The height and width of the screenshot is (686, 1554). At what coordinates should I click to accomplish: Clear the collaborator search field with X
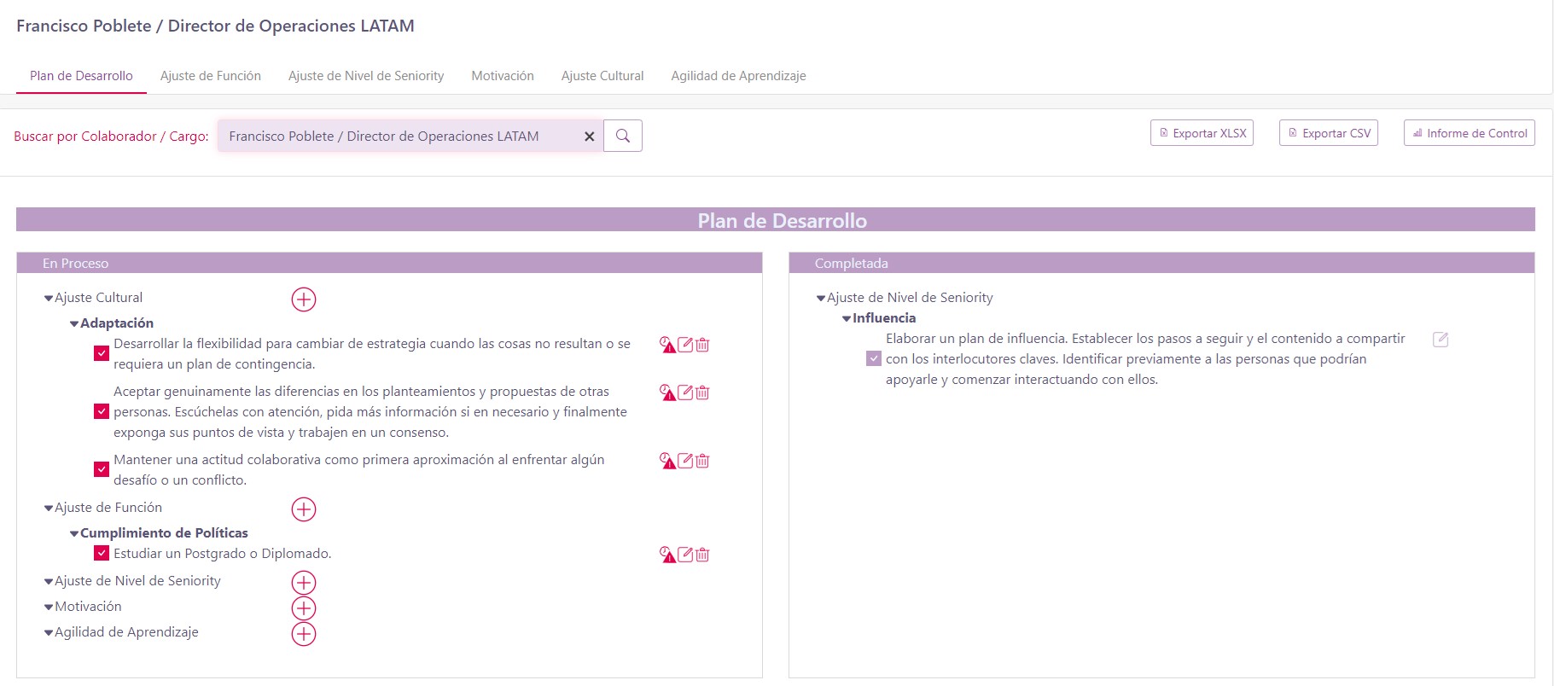pyautogui.click(x=589, y=137)
